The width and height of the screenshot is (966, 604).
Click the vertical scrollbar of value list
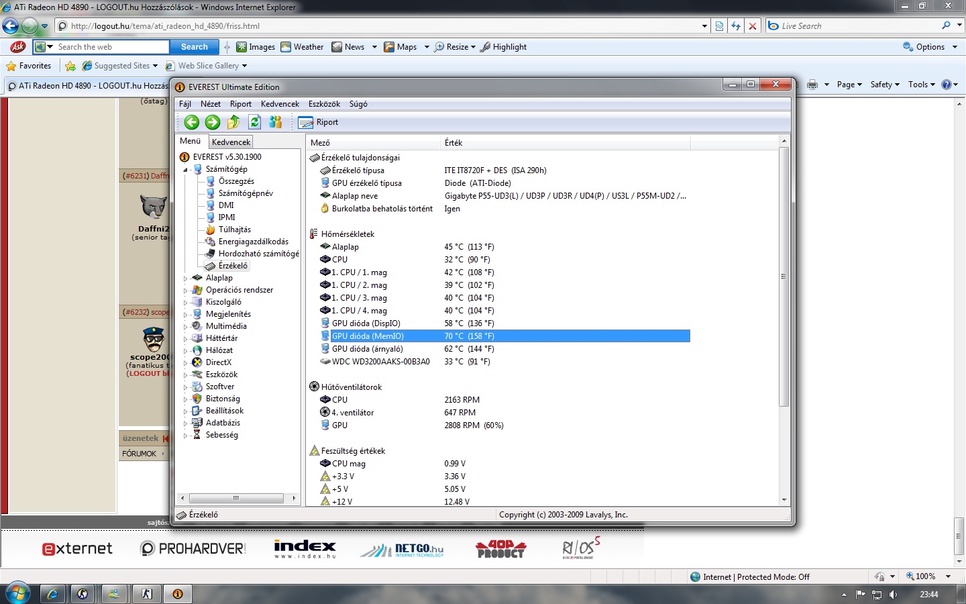pos(784,276)
